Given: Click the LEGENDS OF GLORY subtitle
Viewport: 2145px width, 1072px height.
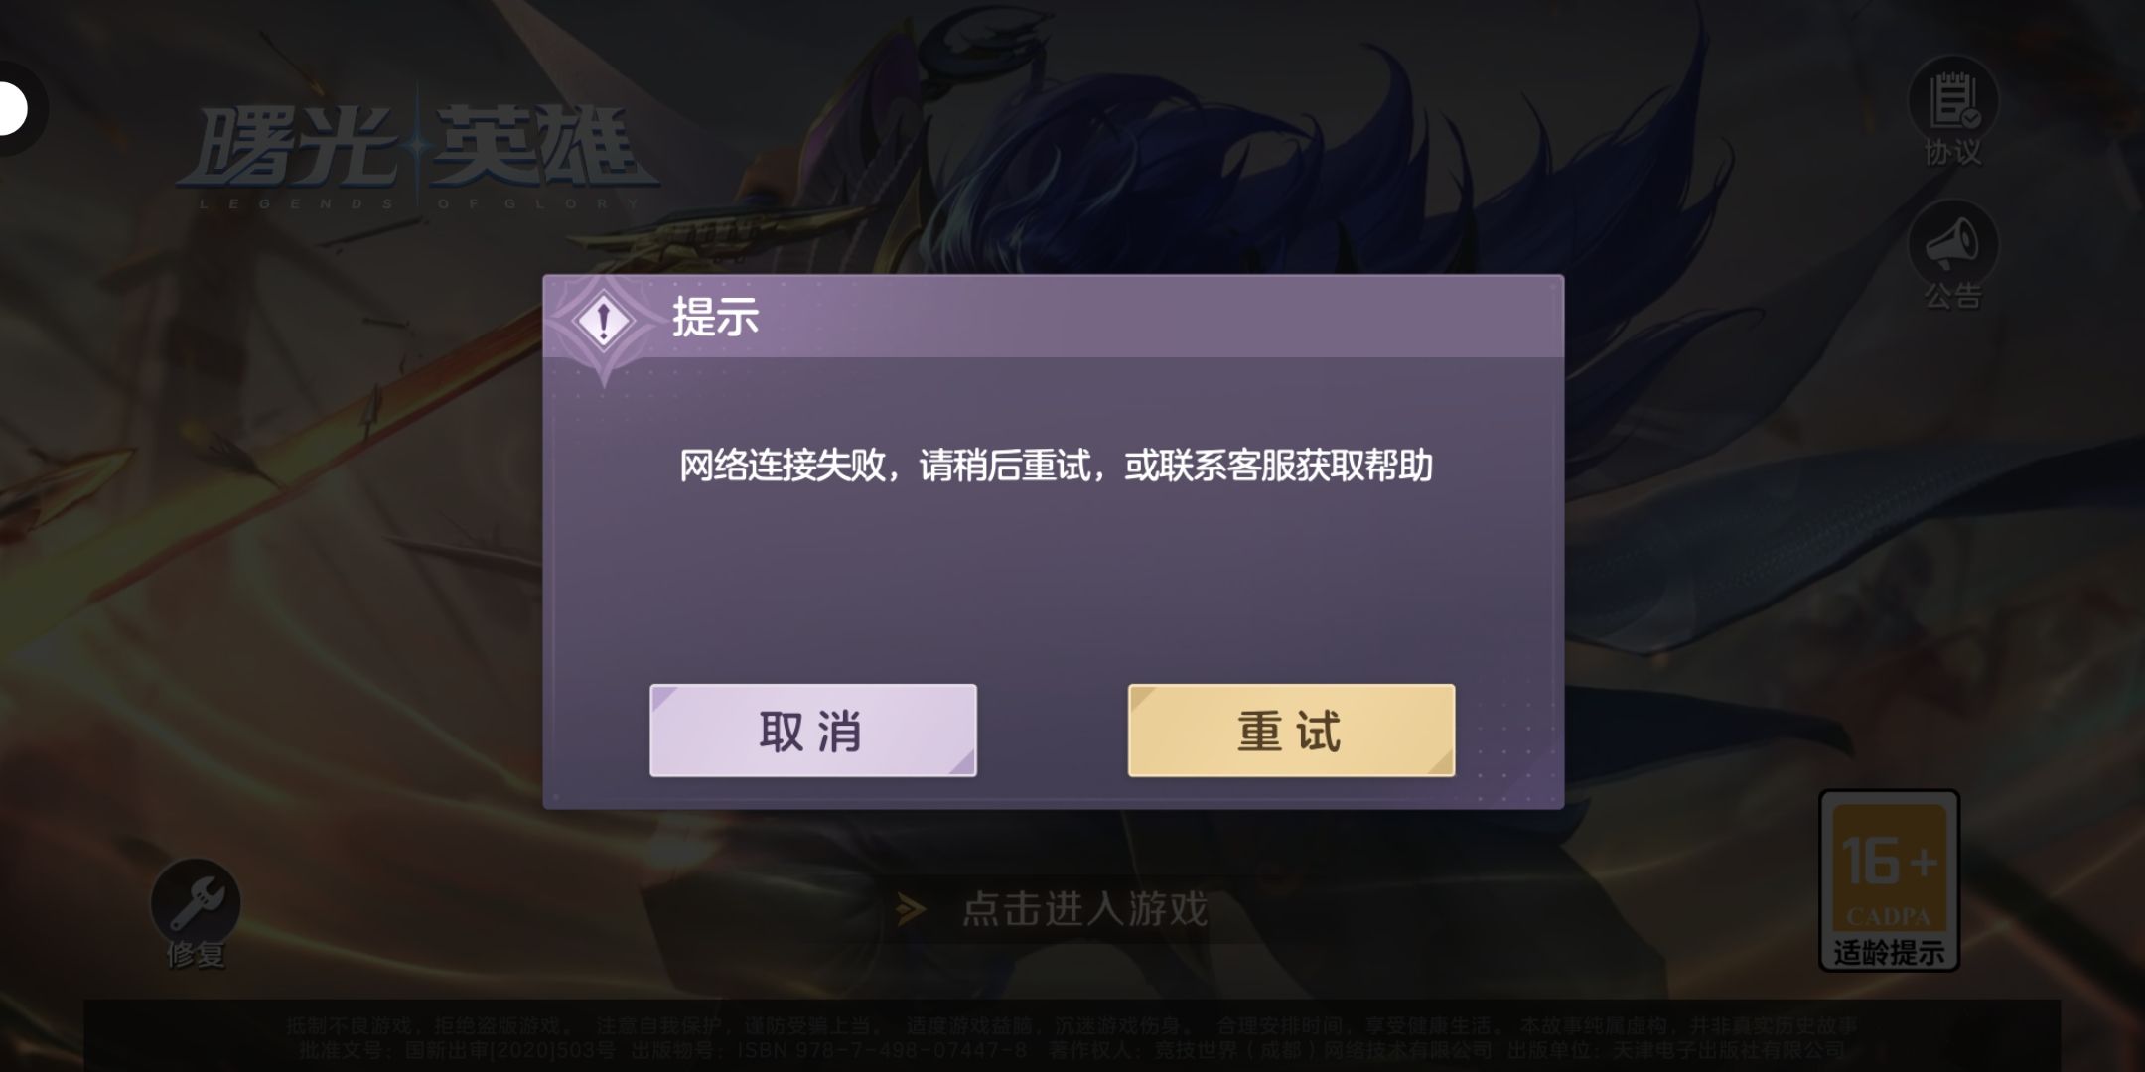Looking at the screenshot, I should click(419, 203).
